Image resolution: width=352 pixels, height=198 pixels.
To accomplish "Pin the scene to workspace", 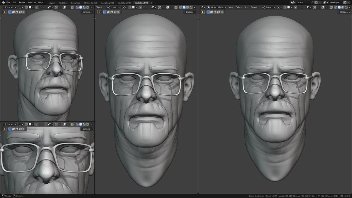I will [x=312, y=2].
